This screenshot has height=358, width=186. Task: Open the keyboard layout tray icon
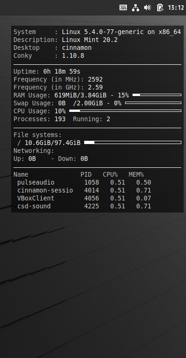pos(123,7)
